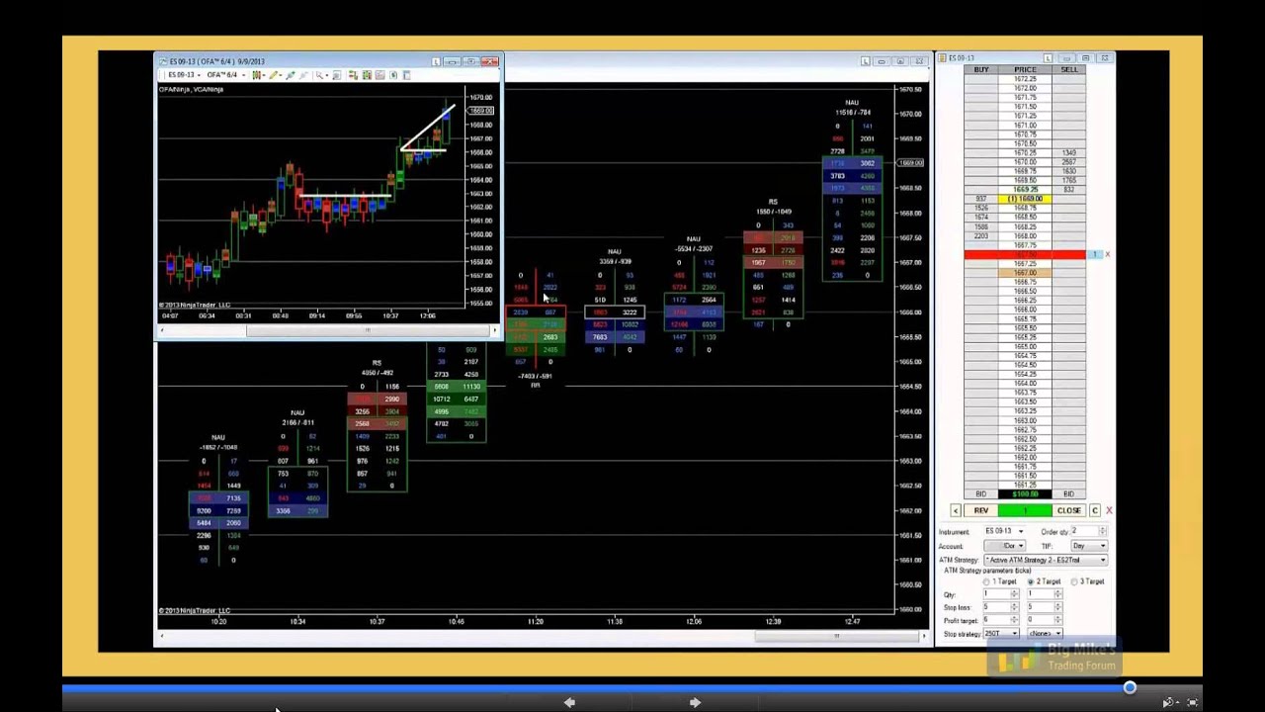Viewport: 1265px width, 712px height.
Task: Click the REV button
Action: point(981,510)
